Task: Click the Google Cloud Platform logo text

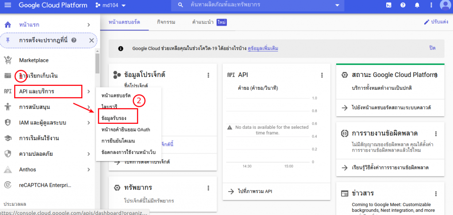Action: pyautogui.click(x=53, y=5)
